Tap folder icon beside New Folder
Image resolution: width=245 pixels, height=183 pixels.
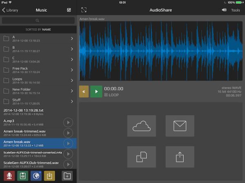click(x=6, y=91)
